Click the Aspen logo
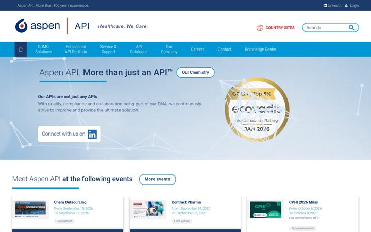The width and height of the screenshot is (371, 232). 38,26
